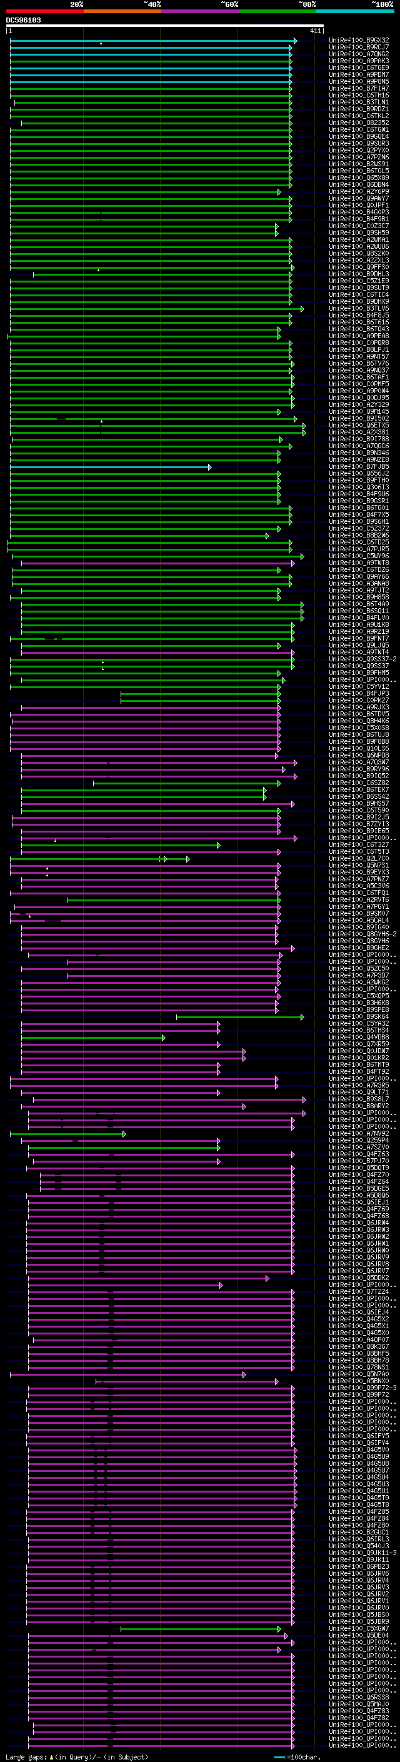400x1762 pixels.
Task: Click the cyan ~100% identity legend segment
Action: [355, 12]
